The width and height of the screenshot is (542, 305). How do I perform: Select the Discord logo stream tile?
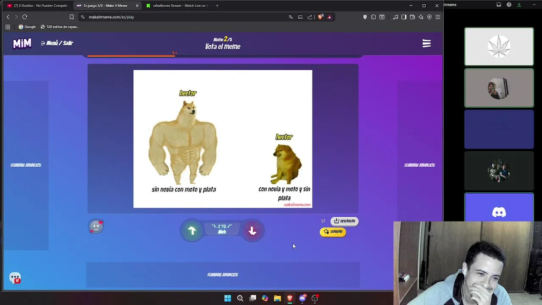(499, 208)
